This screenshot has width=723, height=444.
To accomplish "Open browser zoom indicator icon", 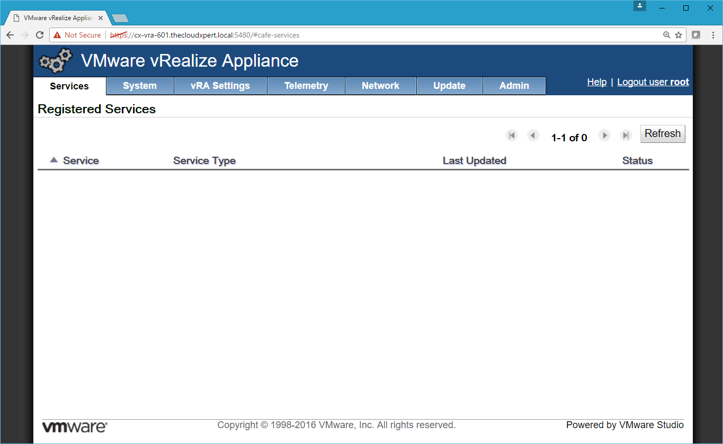I will [x=667, y=35].
